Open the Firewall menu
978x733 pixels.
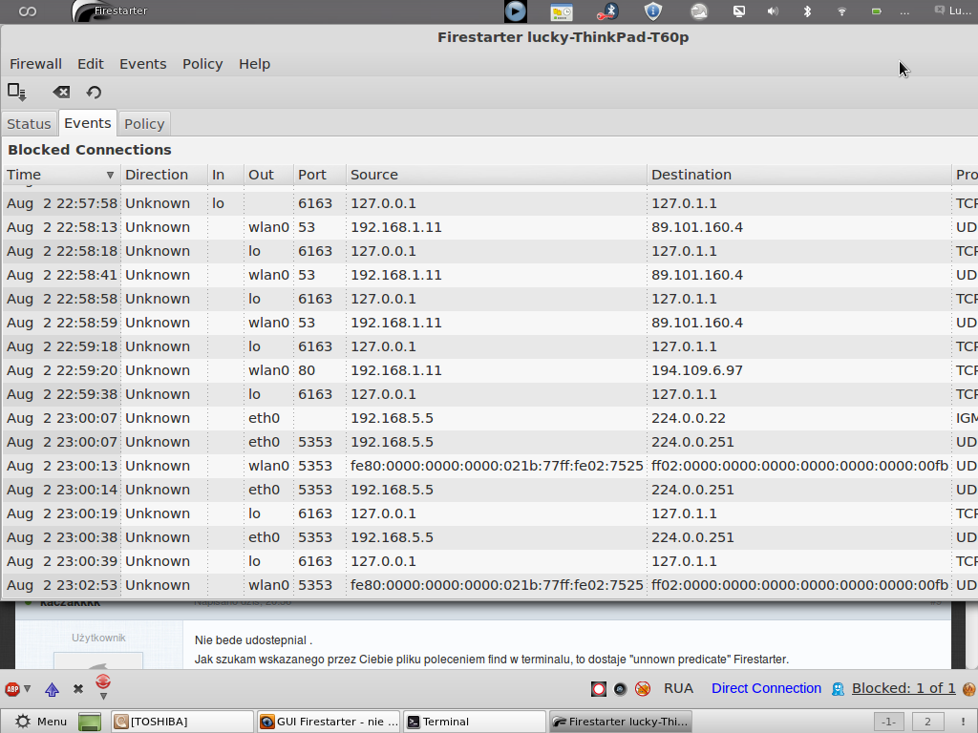[x=35, y=64]
